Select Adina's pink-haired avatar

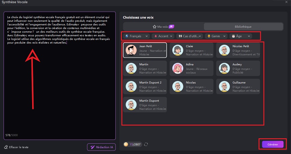177,68
